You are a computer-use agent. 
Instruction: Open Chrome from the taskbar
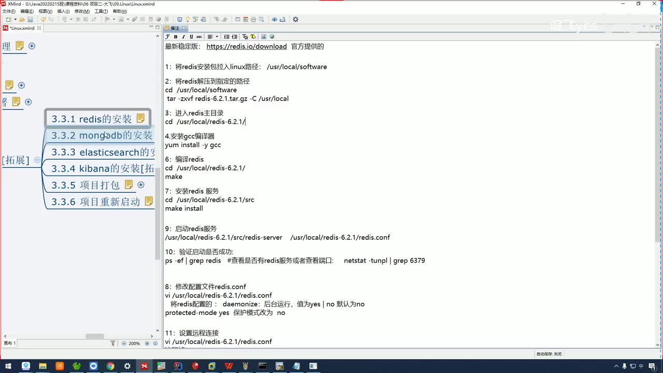(x=110, y=366)
